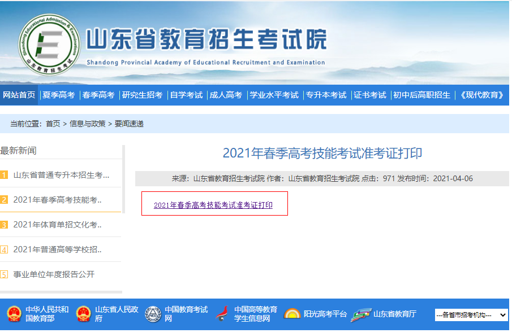Open the 各省市招考机构 dropdown

click(x=471, y=315)
